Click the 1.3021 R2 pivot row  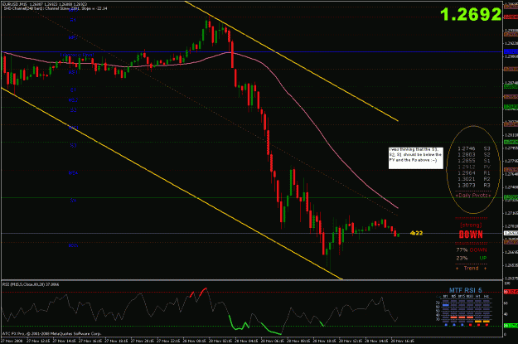point(474,179)
